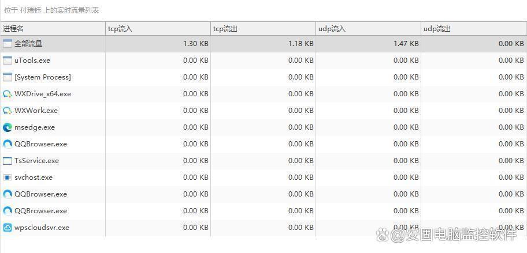Click the [System Process] window icon

pyautogui.click(x=8, y=77)
